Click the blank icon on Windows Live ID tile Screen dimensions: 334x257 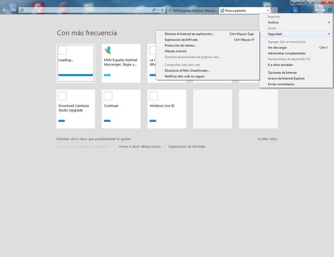pos(154,96)
